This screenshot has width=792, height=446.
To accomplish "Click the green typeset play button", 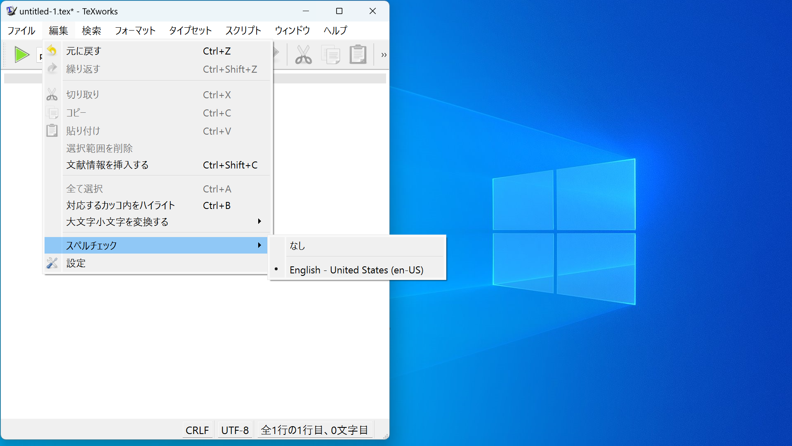I will pyautogui.click(x=22, y=55).
